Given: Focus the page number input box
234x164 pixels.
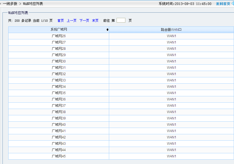Looking at the screenshot, I should pos(121,20).
